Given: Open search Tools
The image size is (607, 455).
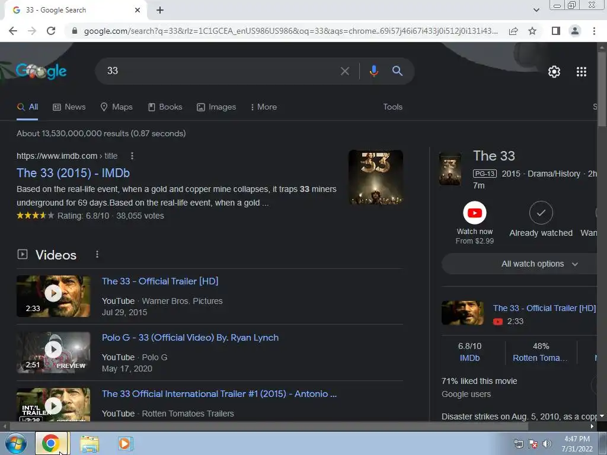Looking at the screenshot, I should click(x=392, y=107).
